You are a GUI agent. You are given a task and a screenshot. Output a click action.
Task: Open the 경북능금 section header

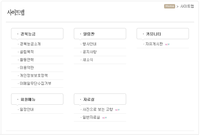point(28,34)
